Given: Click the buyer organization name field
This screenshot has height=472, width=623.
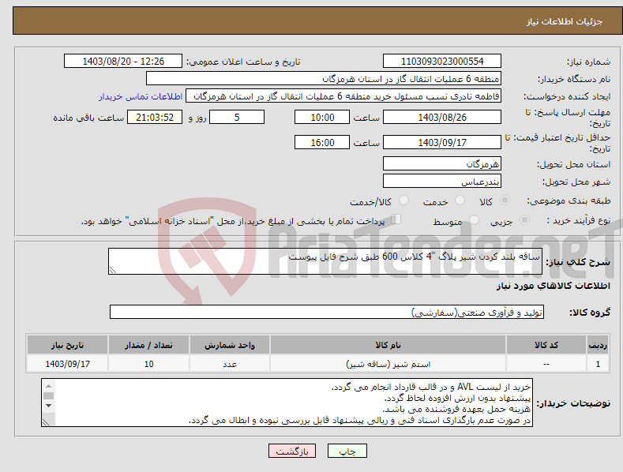Looking at the screenshot, I should click(324, 79).
